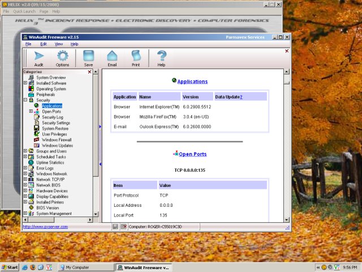Screen dimensions: 362x272
Task: Select Security Log in category tree
Action: coord(53,117)
